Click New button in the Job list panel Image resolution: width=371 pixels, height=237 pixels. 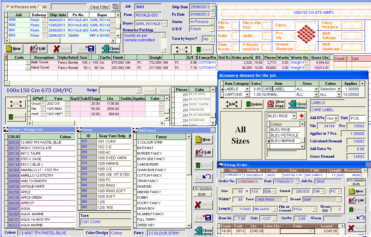[x=13, y=48]
